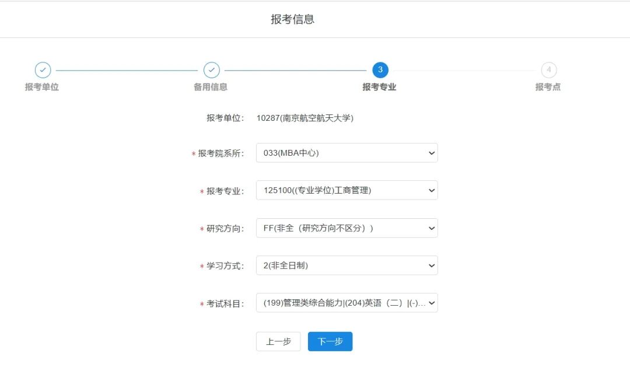This screenshot has height=374, width=630.
Task: Open the 报考院系所 dropdown showing 033(MBA中心)
Action: [346, 153]
